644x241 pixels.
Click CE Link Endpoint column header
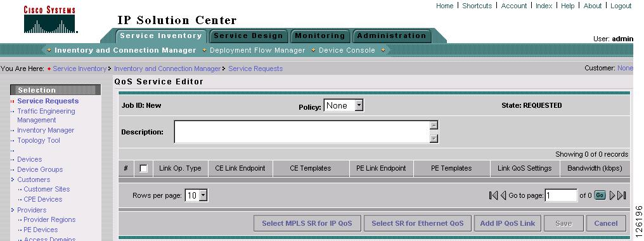click(240, 168)
